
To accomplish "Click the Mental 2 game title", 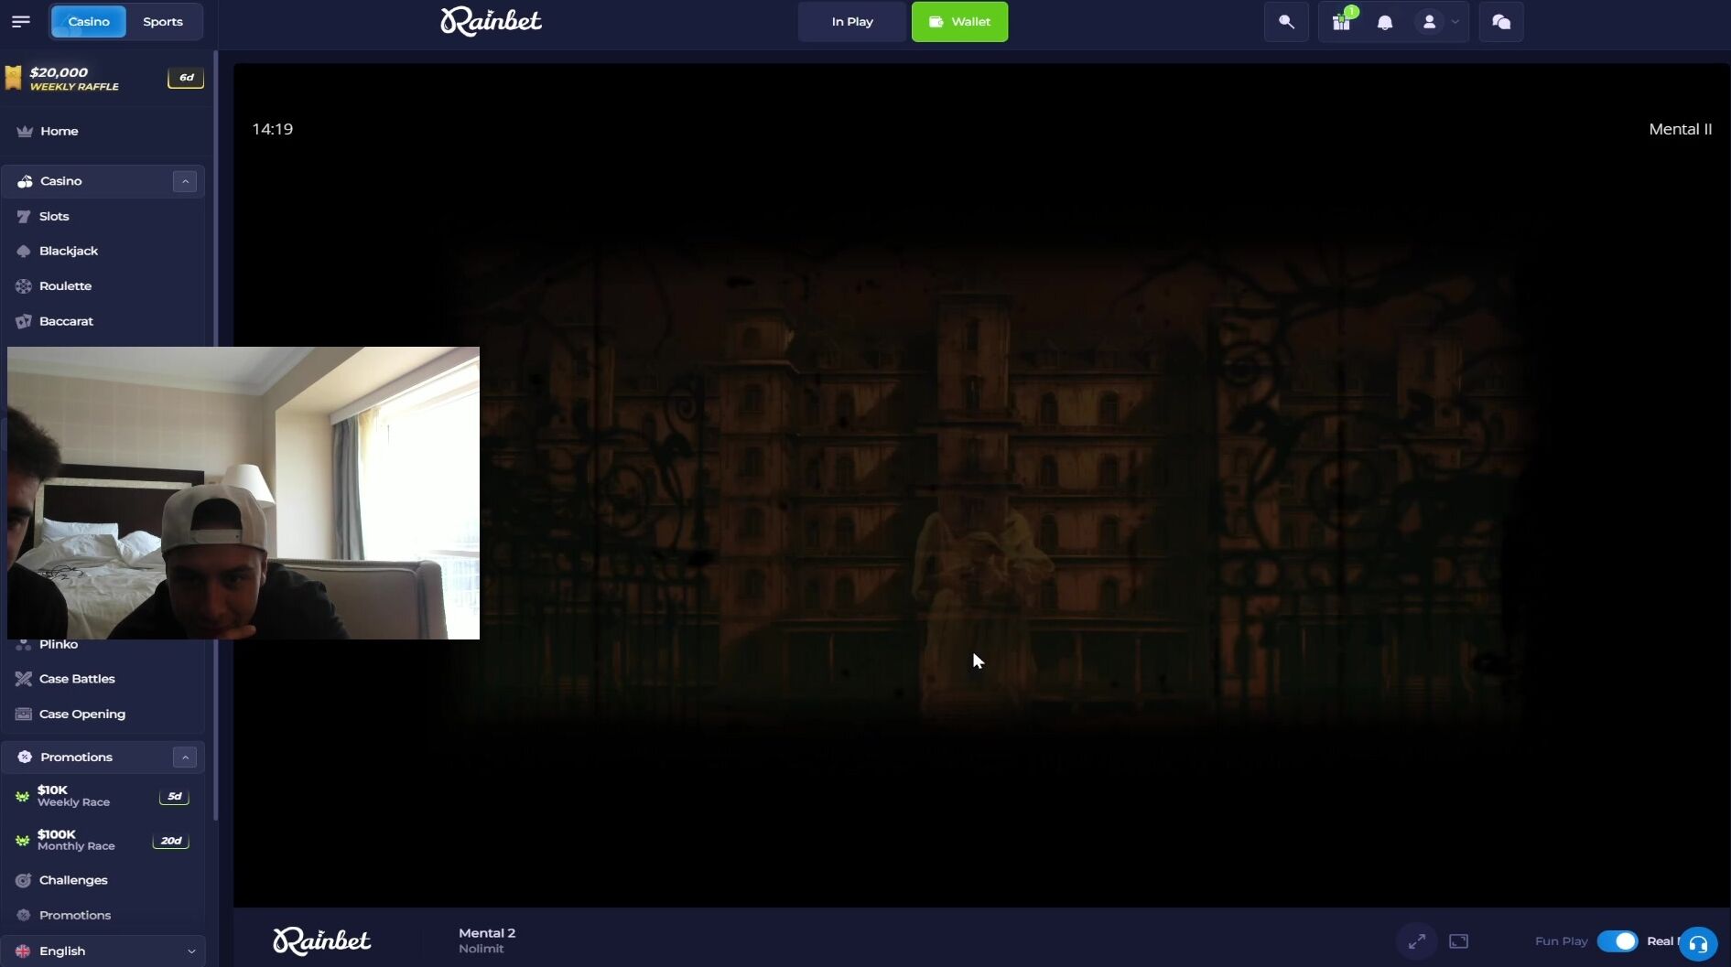I will point(487,933).
